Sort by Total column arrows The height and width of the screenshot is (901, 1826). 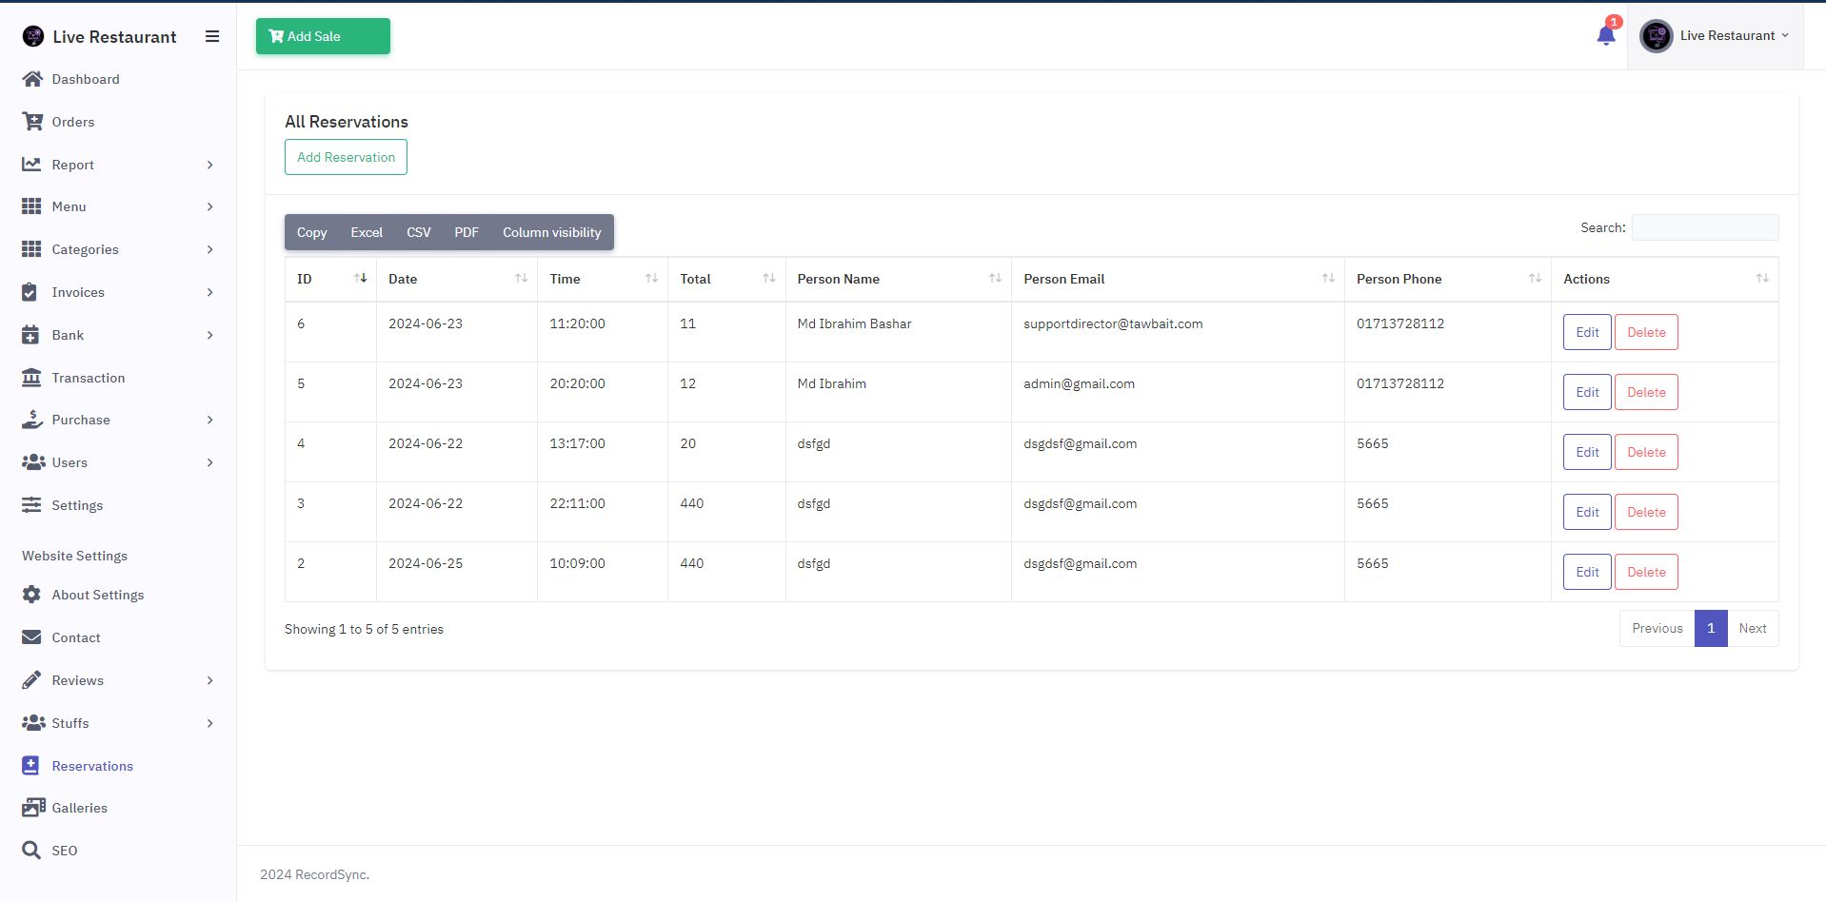click(769, 278)
